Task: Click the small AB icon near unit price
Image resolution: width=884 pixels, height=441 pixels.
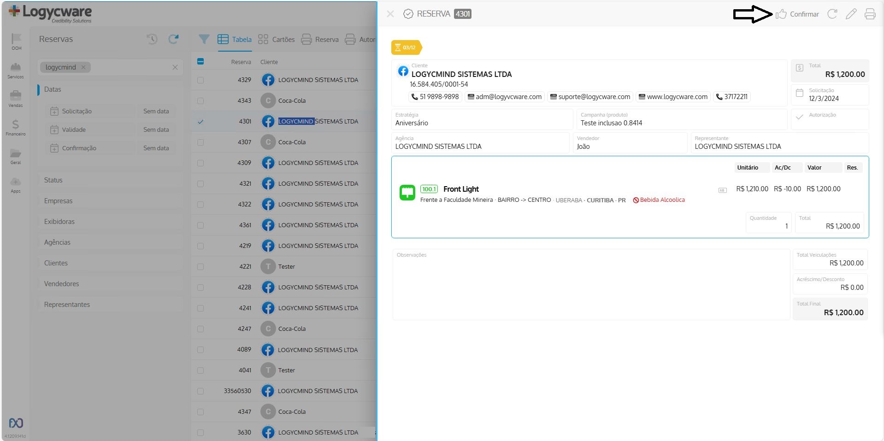Action: [x=723, y=190]
